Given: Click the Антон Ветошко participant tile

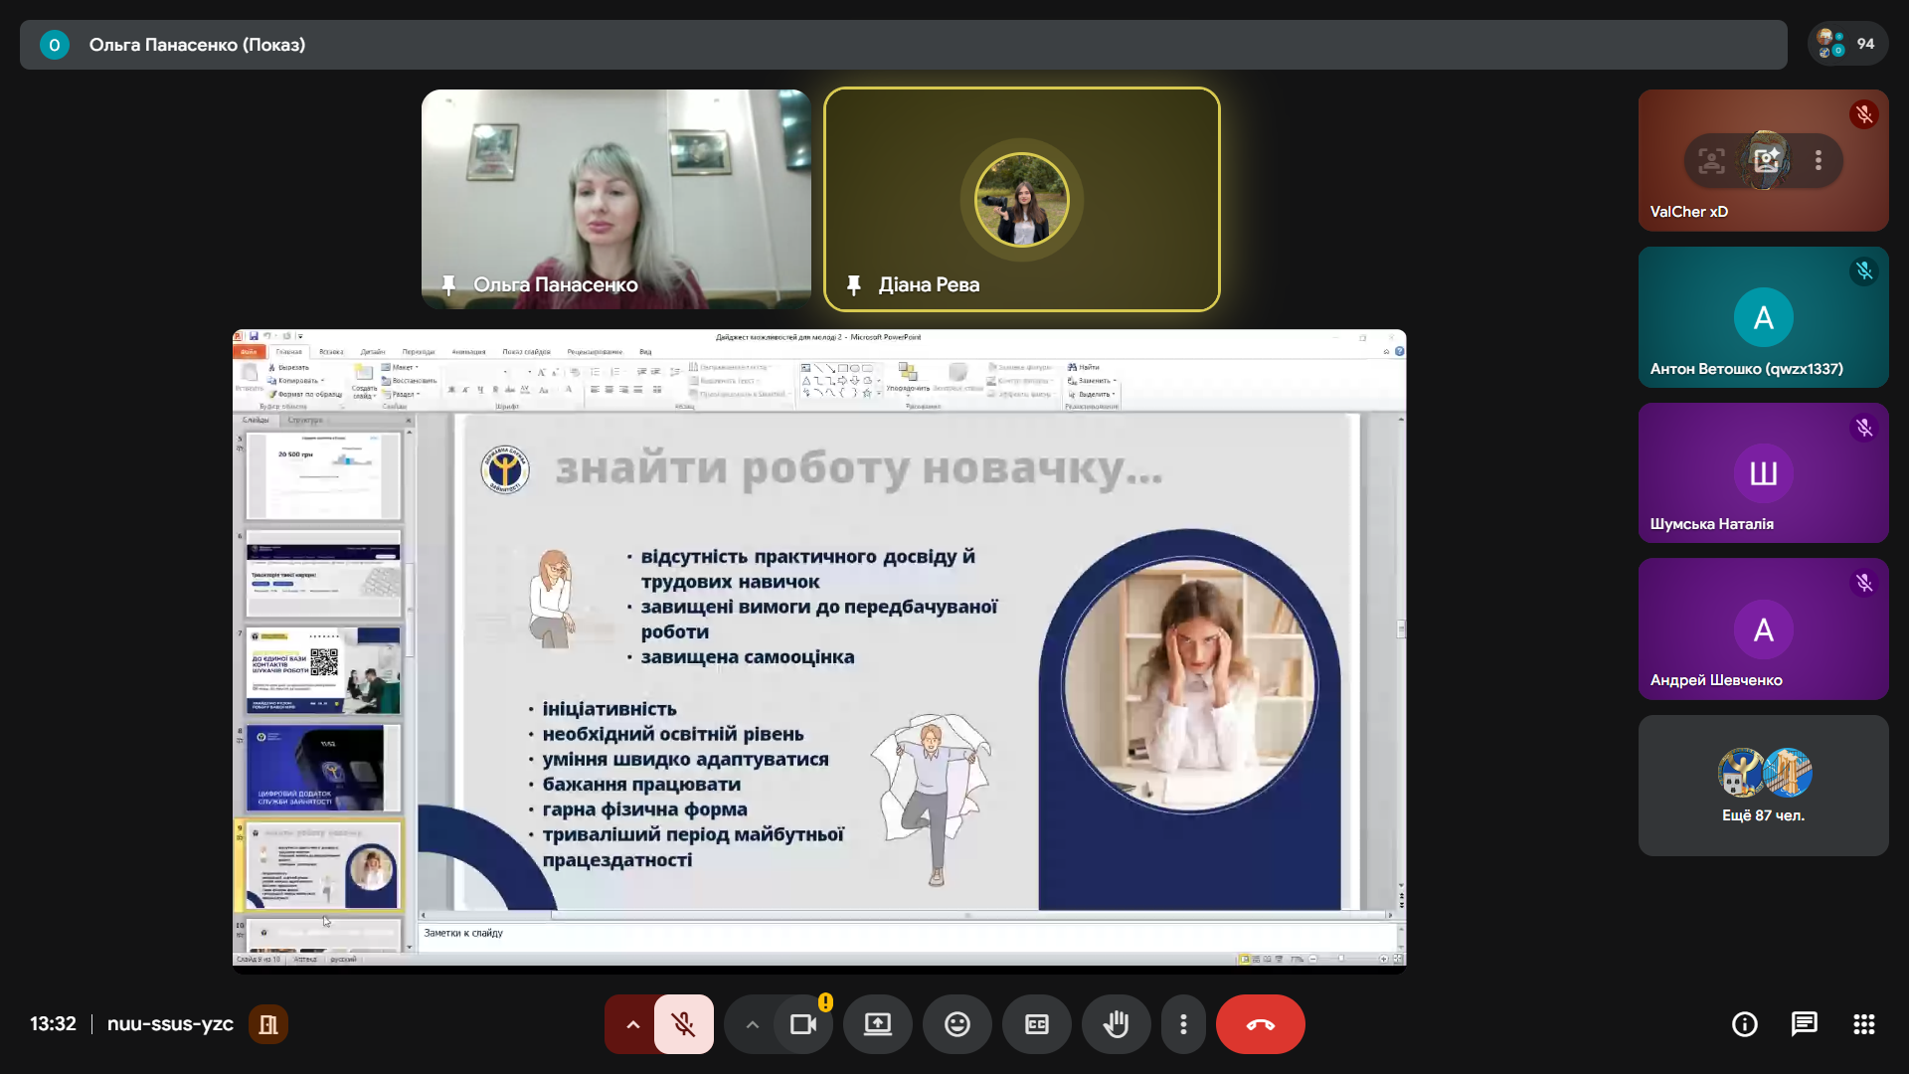Looking at the screenshot, I should click(1763, 317).
